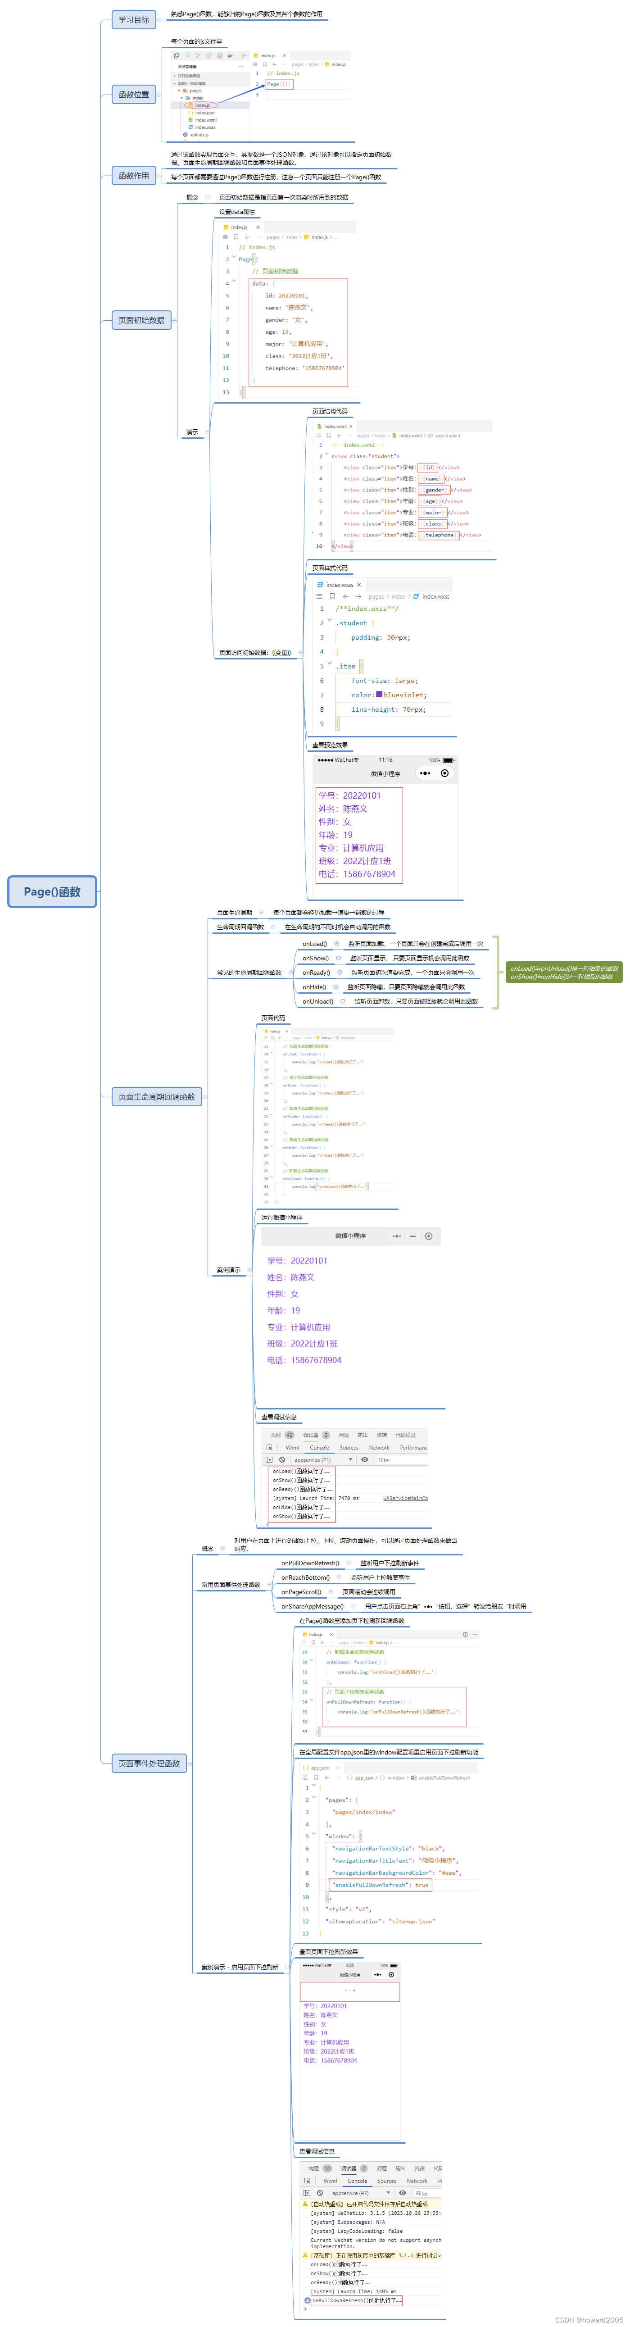Select the 调试器 tab with badge 3
Viewport: 630px width, 2327px height.
click(x=316, y=1435)
